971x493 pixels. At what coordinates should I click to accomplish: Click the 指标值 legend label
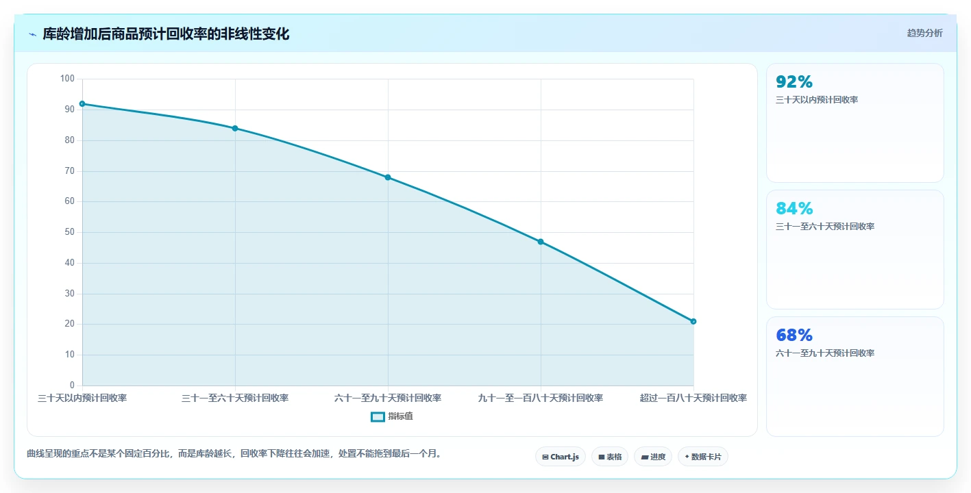click(400, 416)
